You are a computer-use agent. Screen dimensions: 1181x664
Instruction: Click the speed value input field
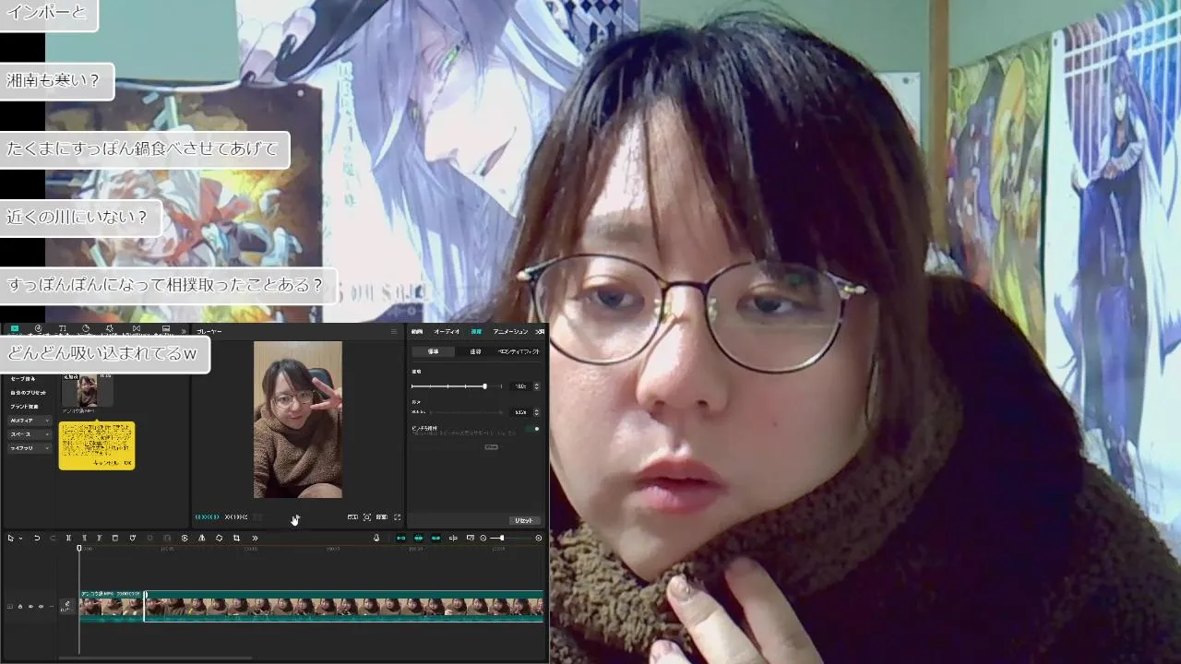(519, 386)
